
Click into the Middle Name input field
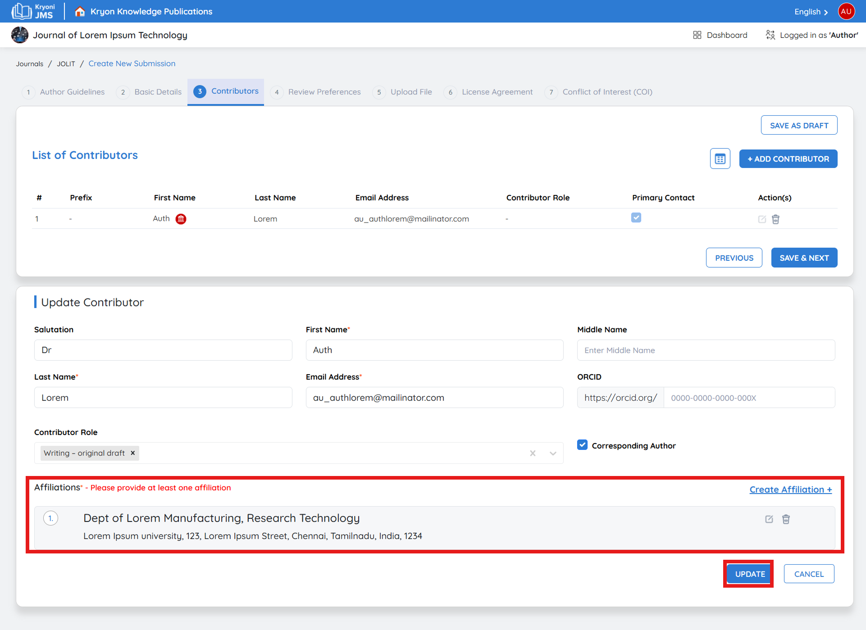click(706, 350)
